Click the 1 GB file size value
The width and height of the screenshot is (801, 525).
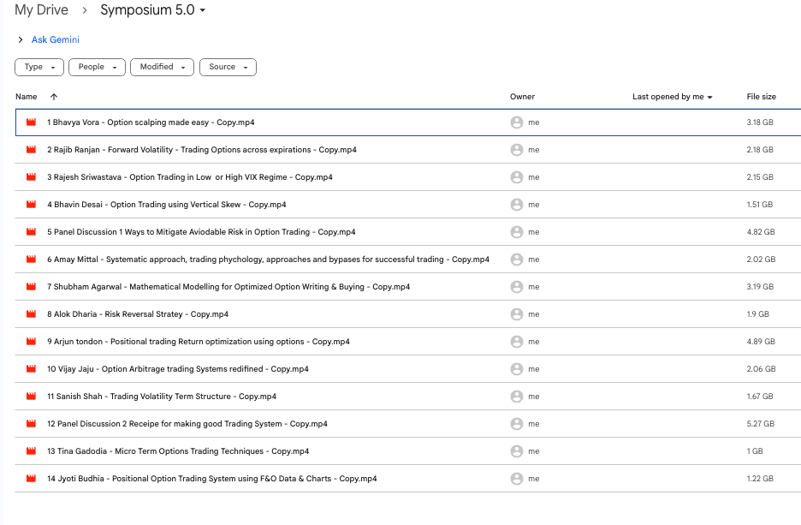point(755,450)
